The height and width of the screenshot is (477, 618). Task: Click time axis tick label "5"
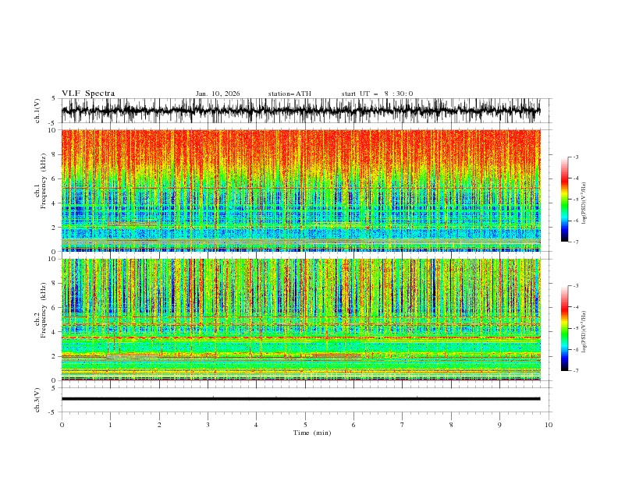click(x=305, y=425)
